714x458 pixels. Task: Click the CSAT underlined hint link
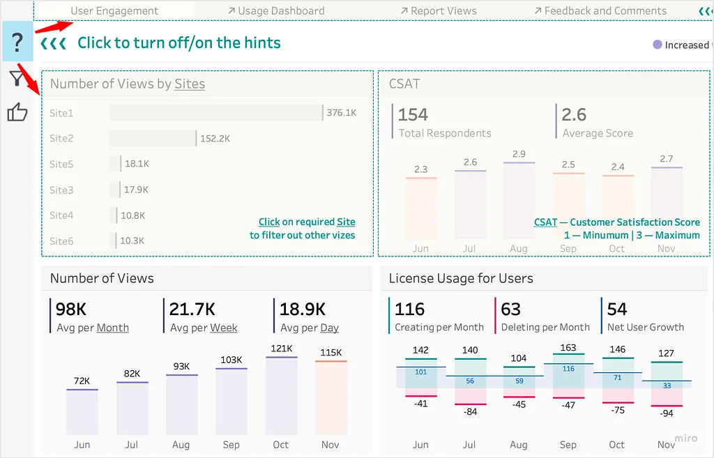[x=545, y=222]
